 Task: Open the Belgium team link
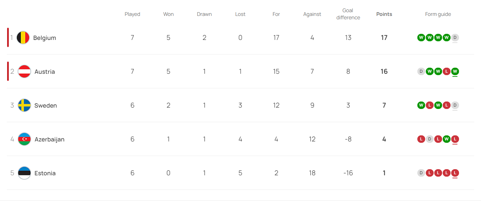[45, 38]
